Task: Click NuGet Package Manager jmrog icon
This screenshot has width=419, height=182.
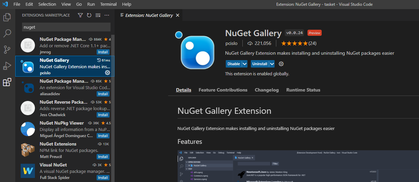Action: click(x=28, y=46)
